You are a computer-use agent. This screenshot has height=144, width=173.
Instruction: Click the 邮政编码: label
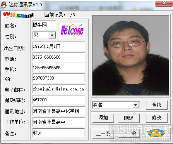coord(15,100)
